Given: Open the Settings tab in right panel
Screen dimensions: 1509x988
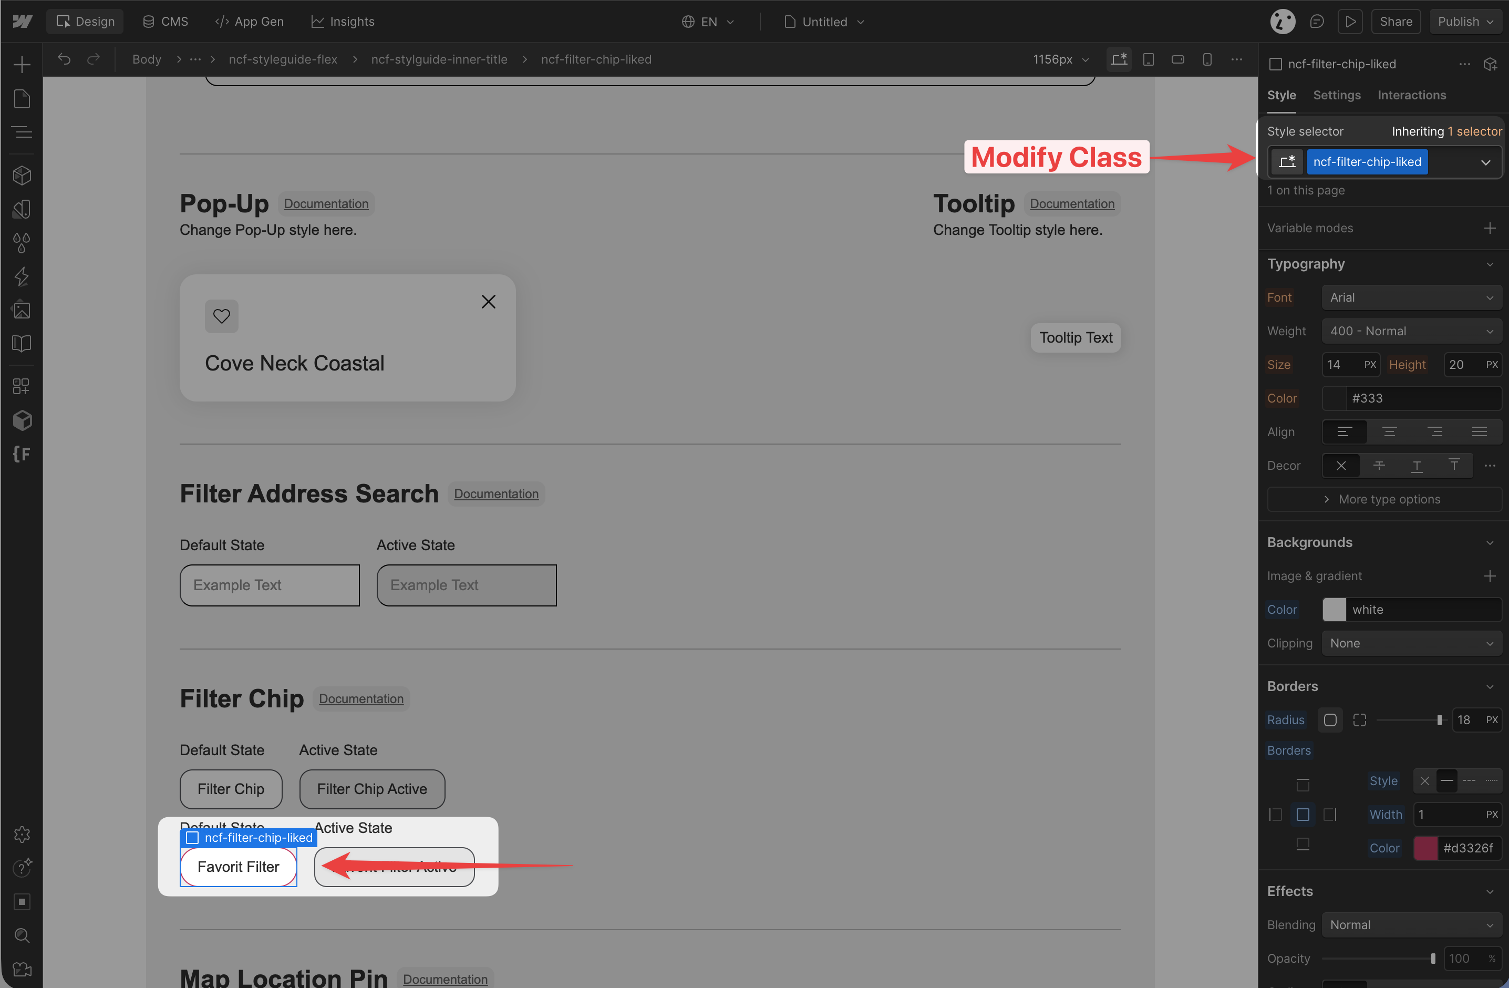Looking at the screenshot, I should (x=1337, y=95).
